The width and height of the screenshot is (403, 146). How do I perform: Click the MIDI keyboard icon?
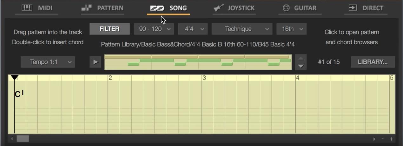27,8
